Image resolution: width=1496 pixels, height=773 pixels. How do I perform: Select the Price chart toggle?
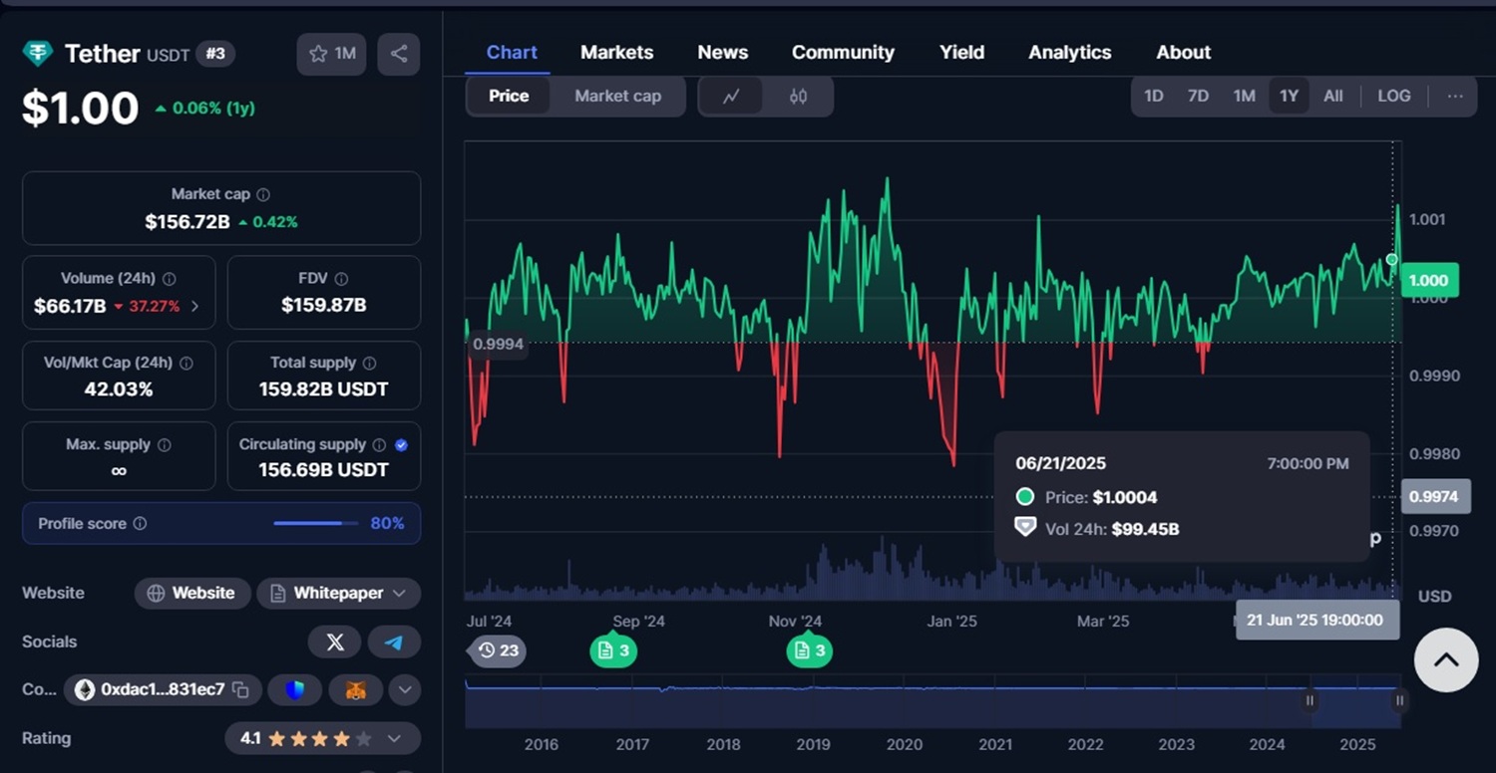(x=509, y=97)
